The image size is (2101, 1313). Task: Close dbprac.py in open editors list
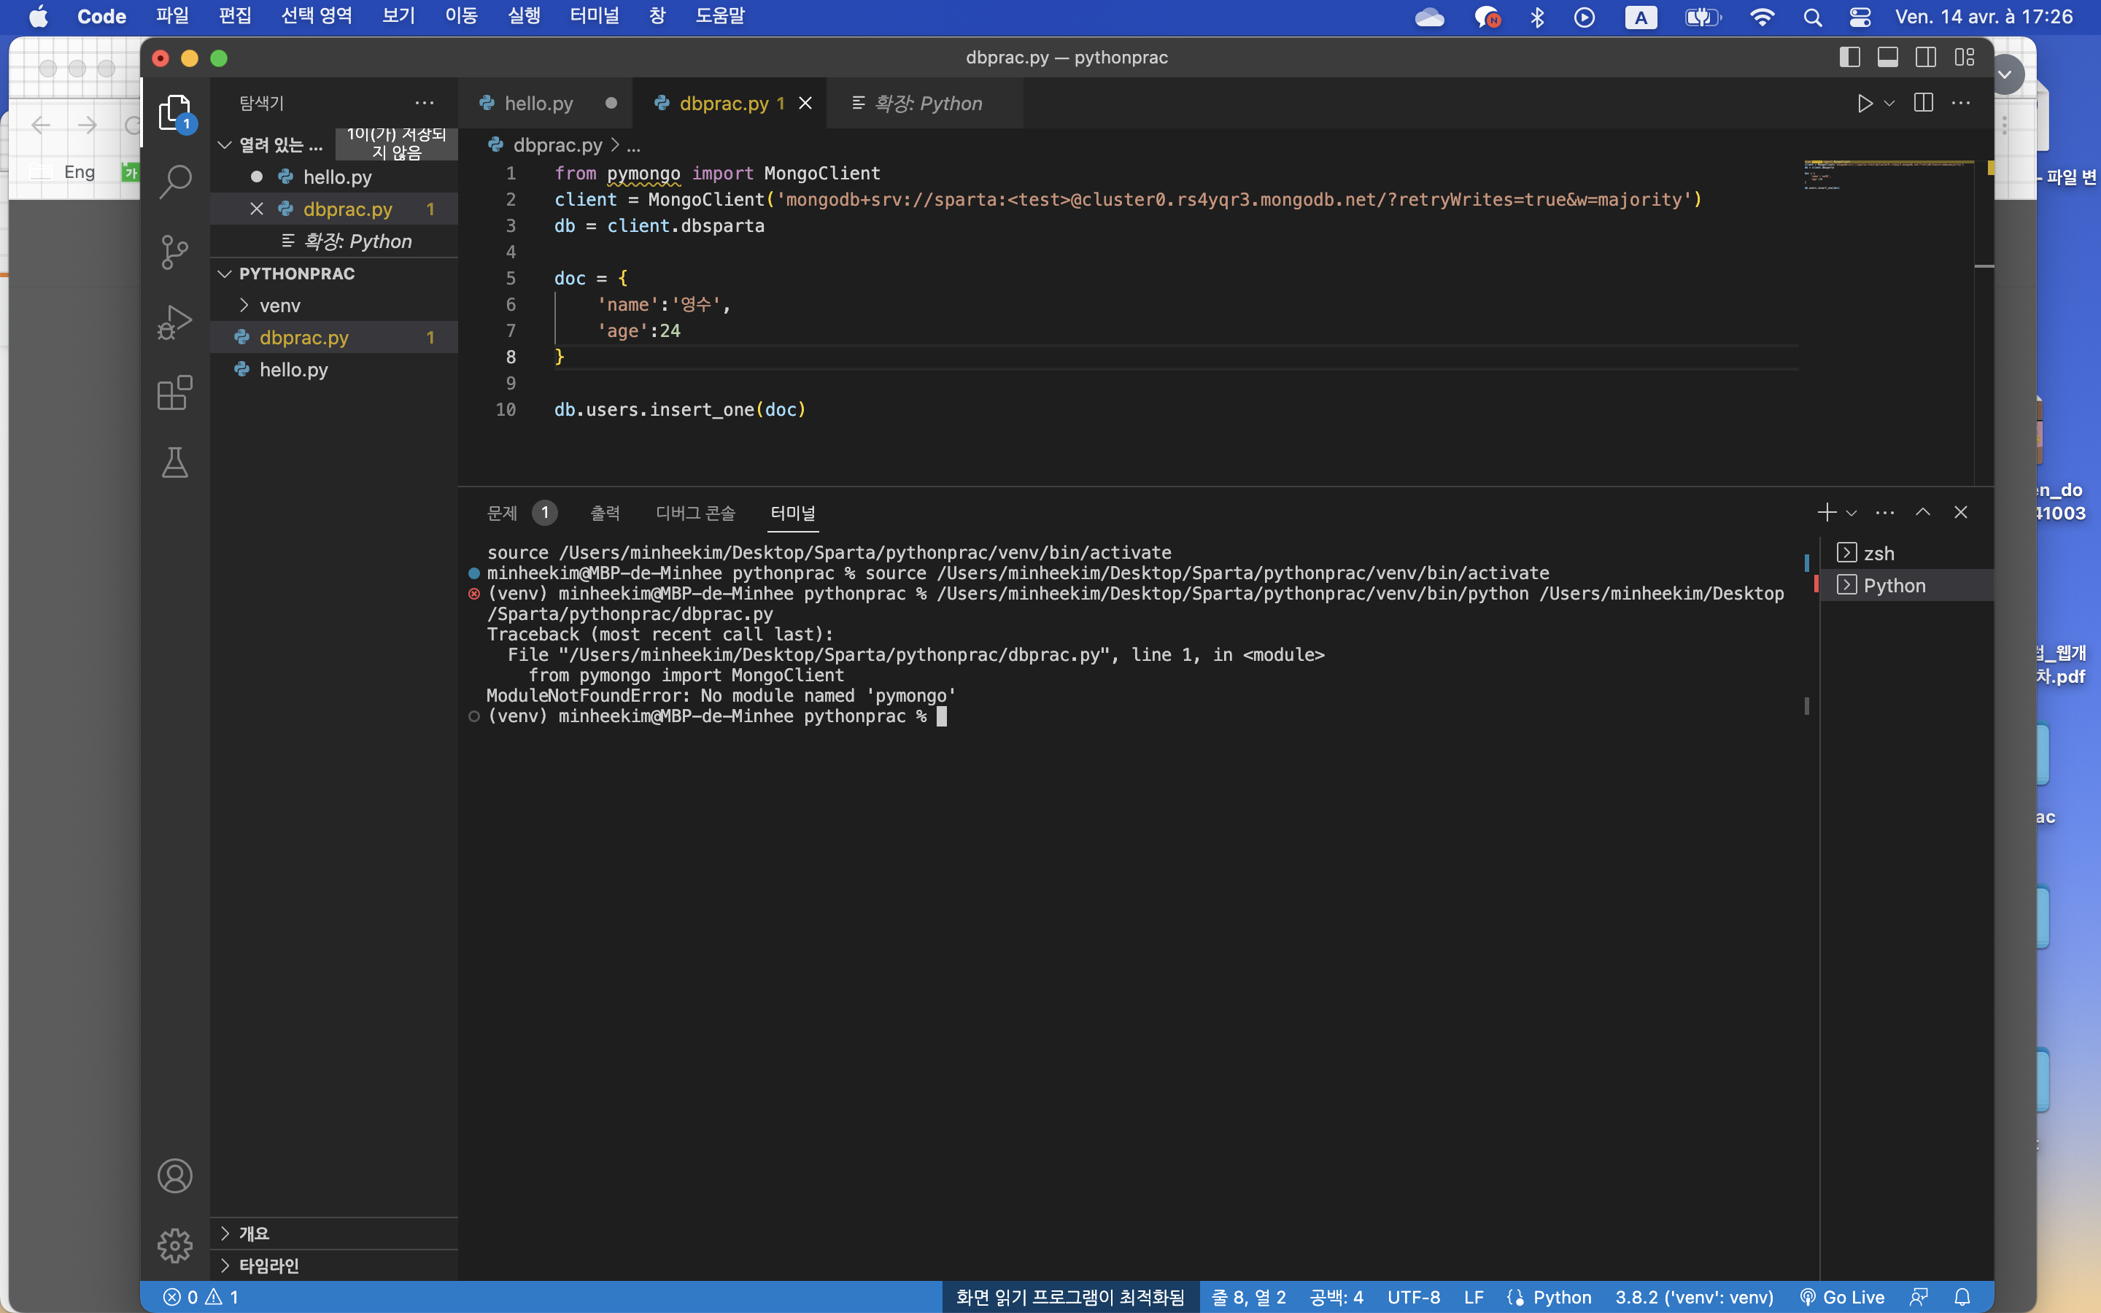click(x=256, y=209)
